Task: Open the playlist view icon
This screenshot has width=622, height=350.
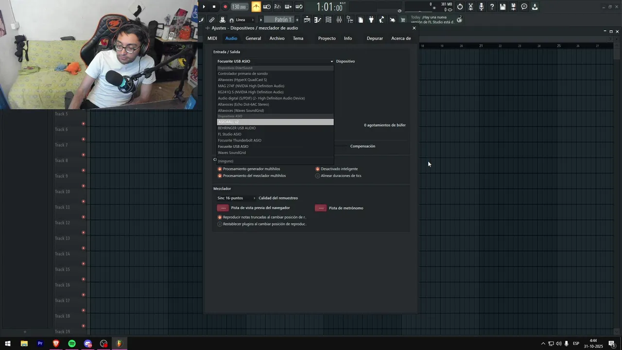Action: pos(307,20)
